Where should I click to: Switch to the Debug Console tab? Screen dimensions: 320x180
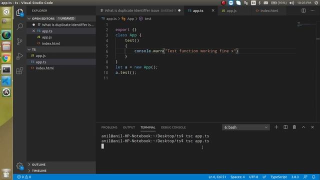coord(173,127)
